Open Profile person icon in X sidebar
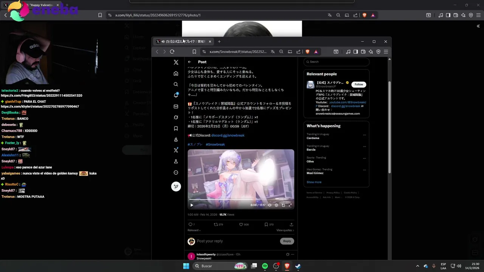 [176, 161]
